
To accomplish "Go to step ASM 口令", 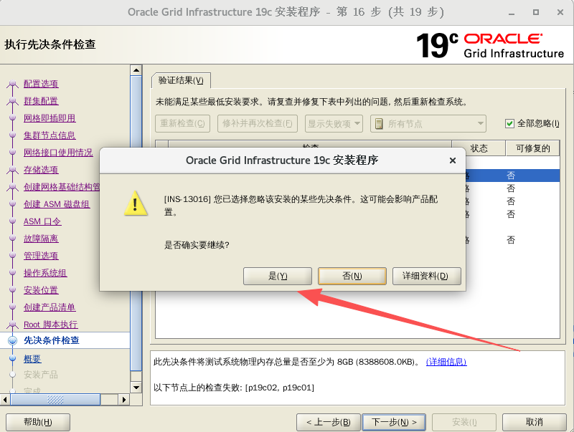I will coord(42,221).
